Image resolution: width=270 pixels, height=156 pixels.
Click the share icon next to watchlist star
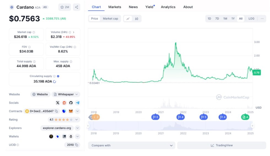point(77,7)
